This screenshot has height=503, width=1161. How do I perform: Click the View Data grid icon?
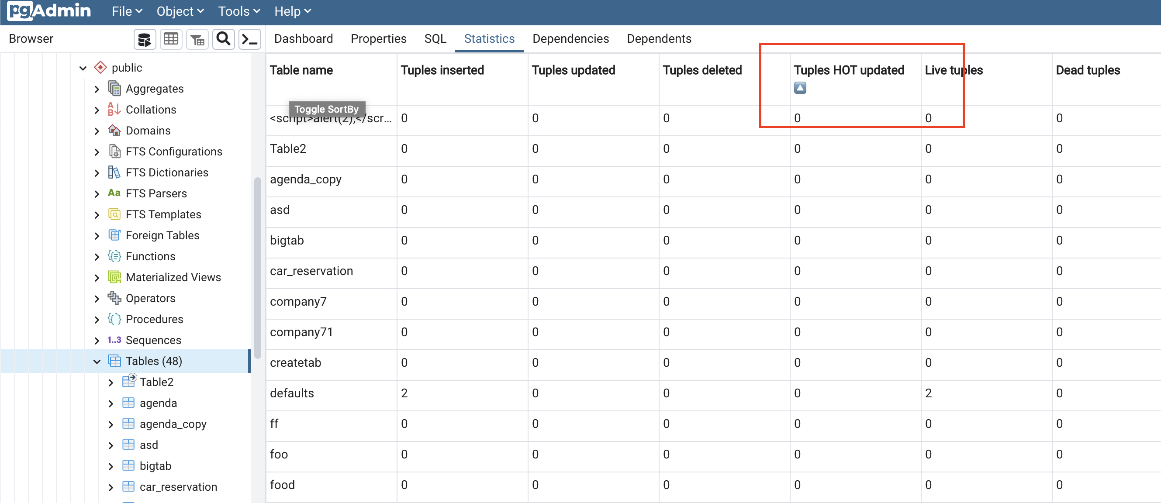[171, 39]
